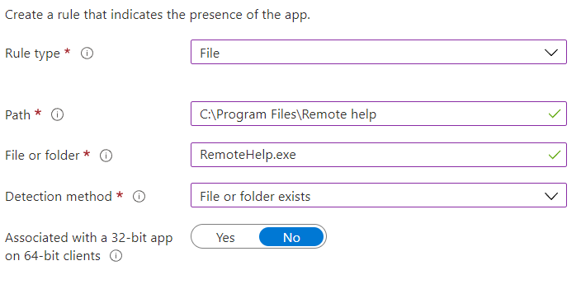Click the Rule type label
The height and width of the screenshot is (298, 581).
[x=32, y=54]
